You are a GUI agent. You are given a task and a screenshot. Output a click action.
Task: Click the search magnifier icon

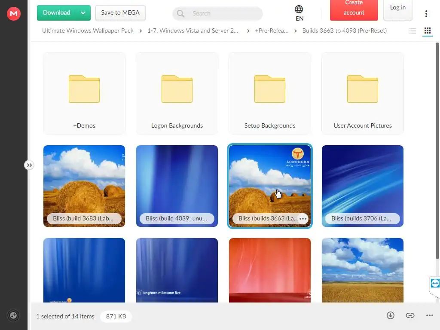181,13
